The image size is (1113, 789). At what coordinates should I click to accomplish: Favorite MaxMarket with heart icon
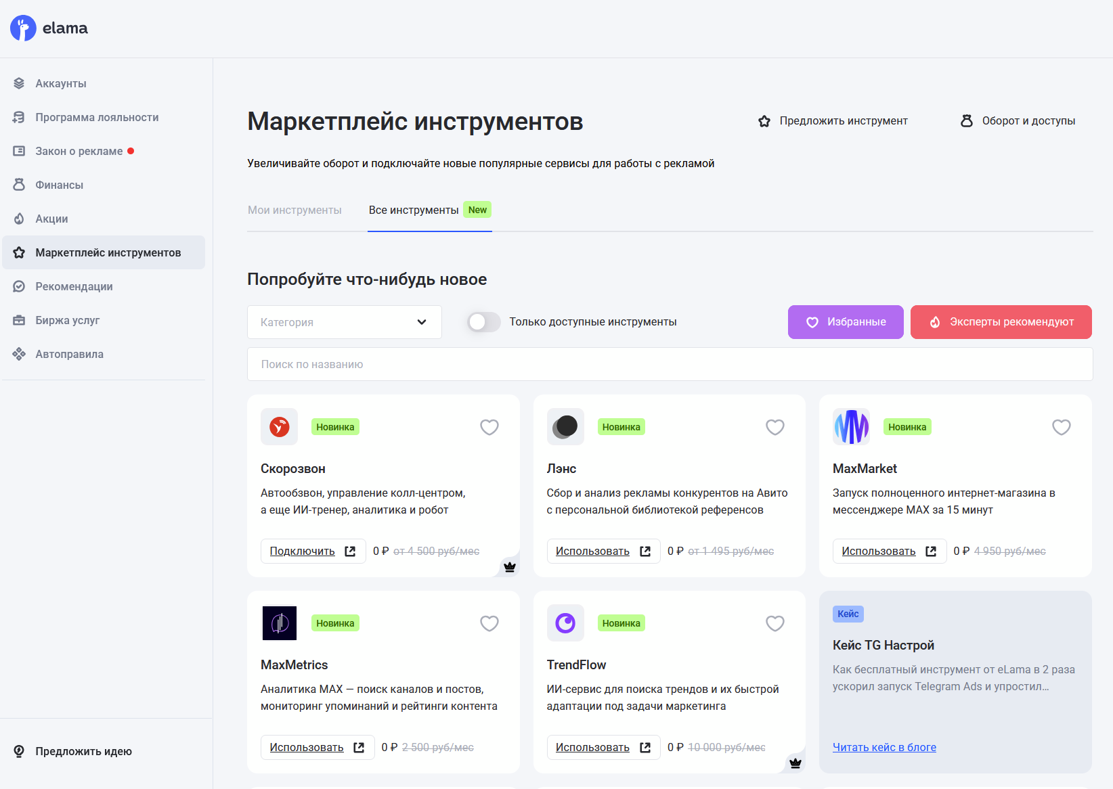(x=1062, y=427)
